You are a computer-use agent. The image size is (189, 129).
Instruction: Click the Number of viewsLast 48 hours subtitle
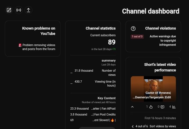99,102
